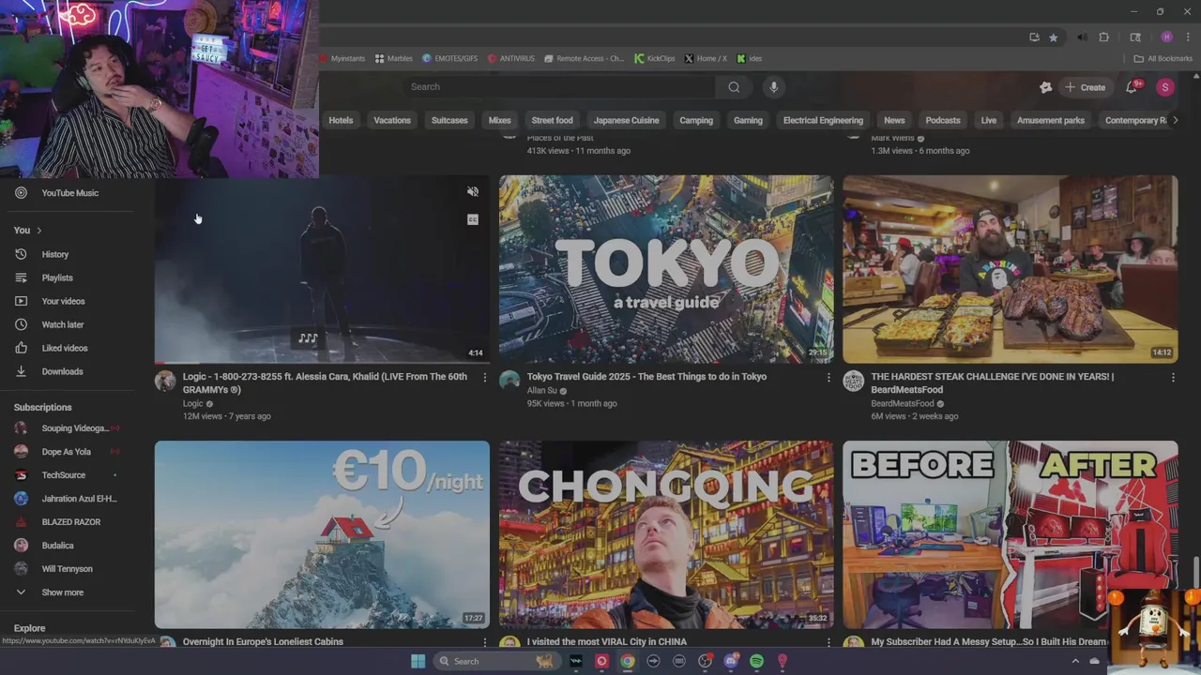Open Spotify from the taskbar
Viewport: 1201px width, 675px height.
tap(756, 661)
